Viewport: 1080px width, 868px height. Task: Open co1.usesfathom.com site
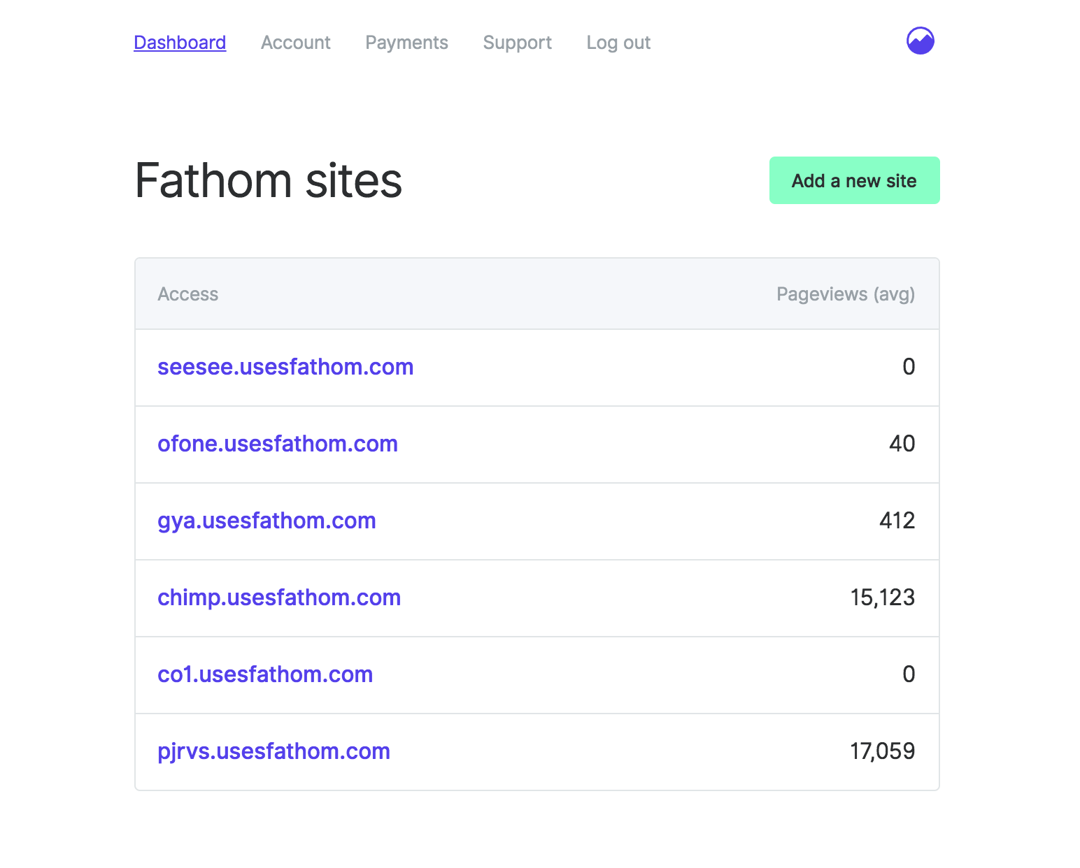(x=265, y=674)
